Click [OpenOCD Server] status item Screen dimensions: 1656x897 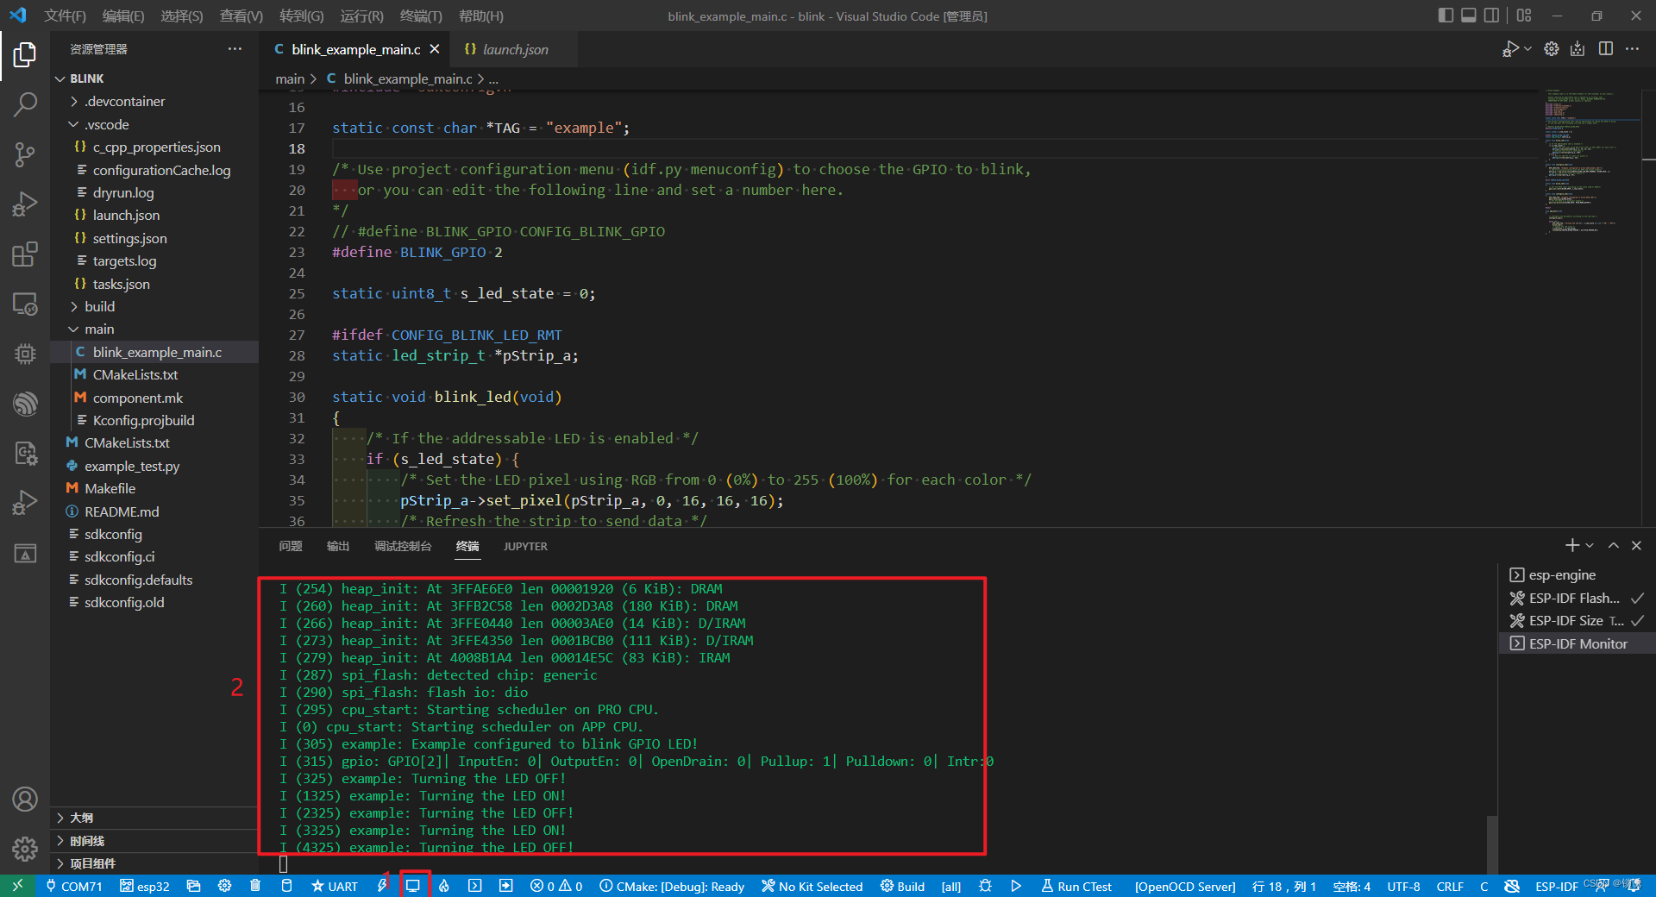pos(1185,886)
